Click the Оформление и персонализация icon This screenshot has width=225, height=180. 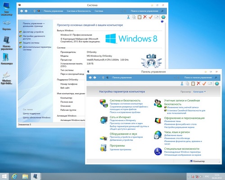(x=158, y=121)
